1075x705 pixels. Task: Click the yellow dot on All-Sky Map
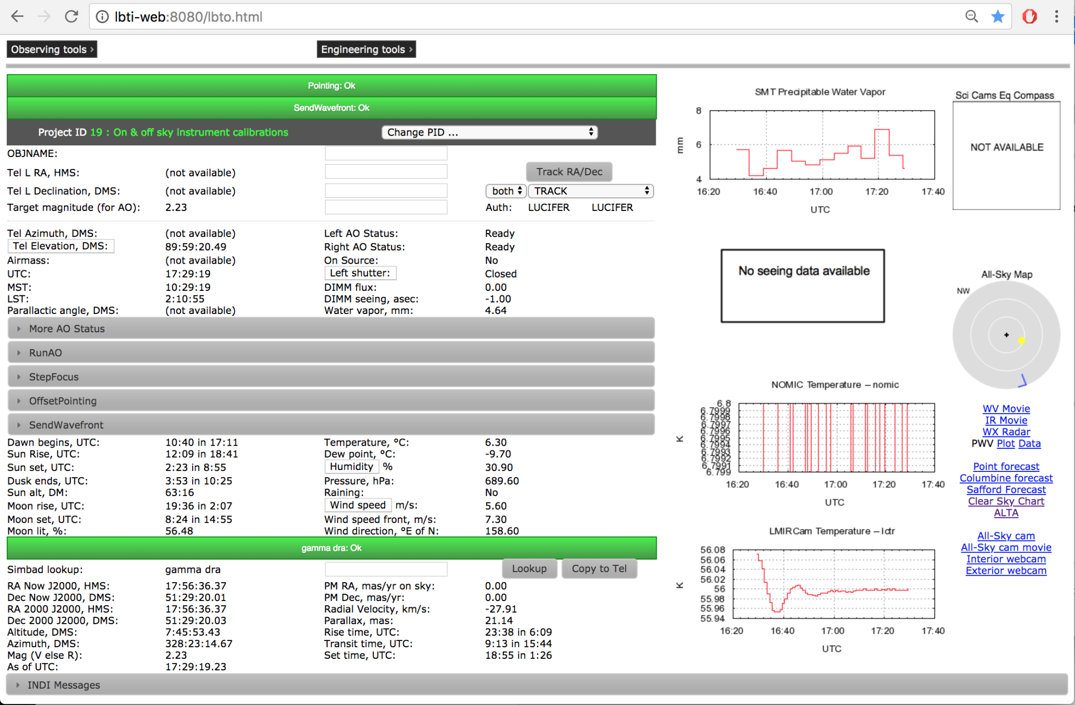coord(1021,341)
